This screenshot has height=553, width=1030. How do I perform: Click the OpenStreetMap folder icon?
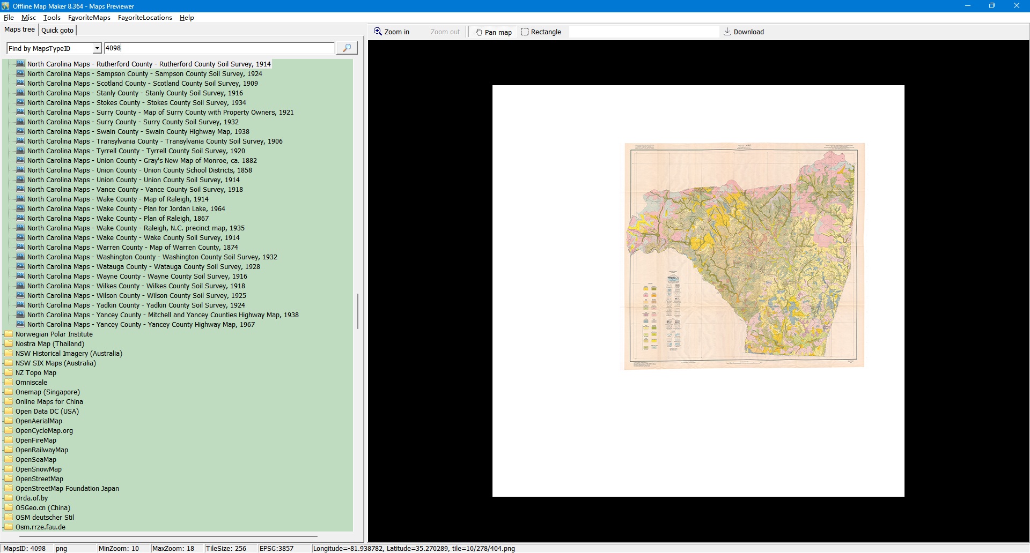[x=9, y=479]
